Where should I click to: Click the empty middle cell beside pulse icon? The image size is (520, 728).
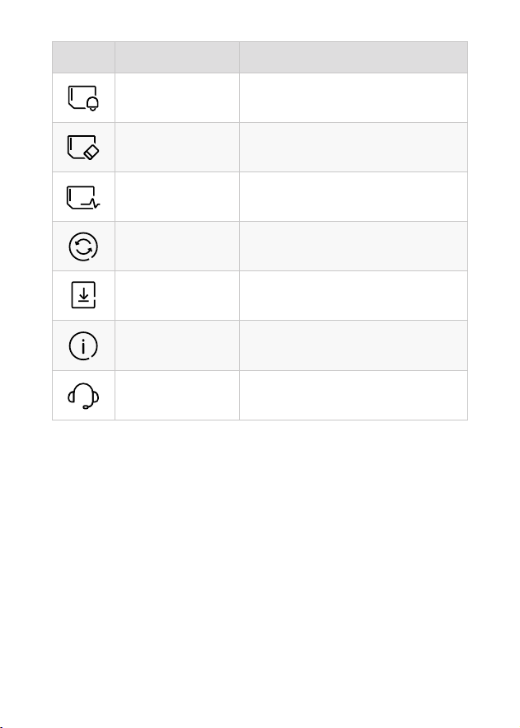point(177,197)
